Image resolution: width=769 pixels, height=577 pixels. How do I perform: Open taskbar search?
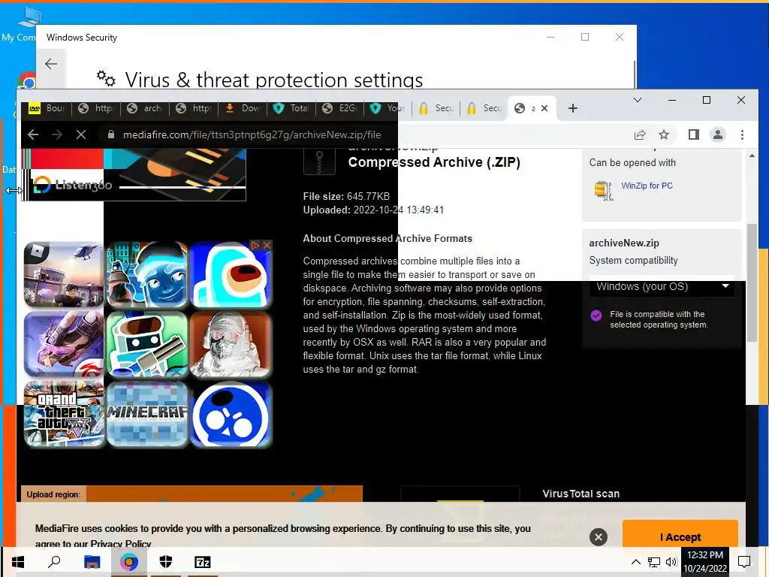coord(54,562)
